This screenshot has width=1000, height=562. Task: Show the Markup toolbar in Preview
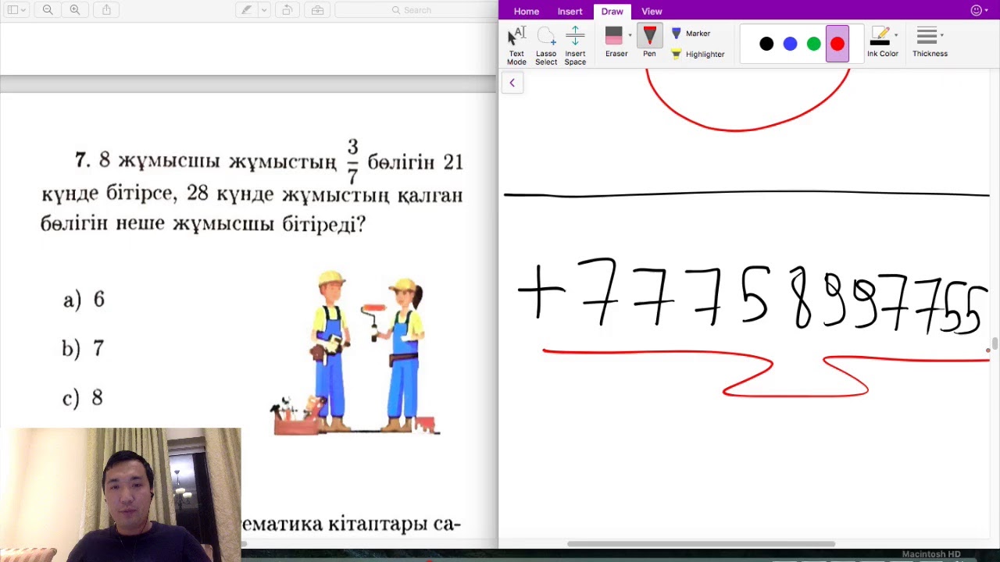pyautogui.click(x=317, y=10)
